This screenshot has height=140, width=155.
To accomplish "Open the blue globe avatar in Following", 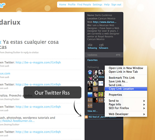I will click(x=90, y=72).
